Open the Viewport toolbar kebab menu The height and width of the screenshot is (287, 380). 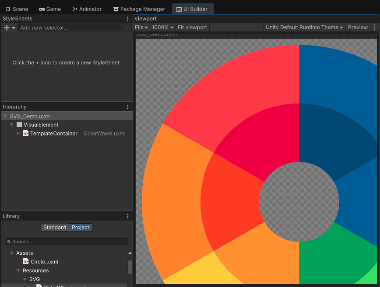(x=375, y=27)
